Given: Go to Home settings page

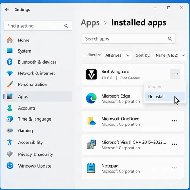Looking at the screenshot, I should click(x=38, y=40).
